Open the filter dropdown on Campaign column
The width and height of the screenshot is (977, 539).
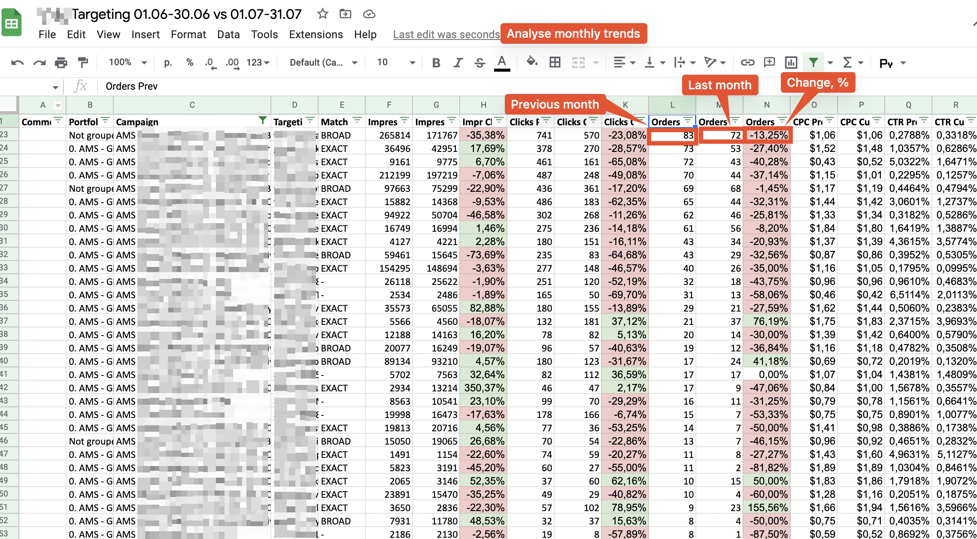pyautogui.click(x=262, y=121)
